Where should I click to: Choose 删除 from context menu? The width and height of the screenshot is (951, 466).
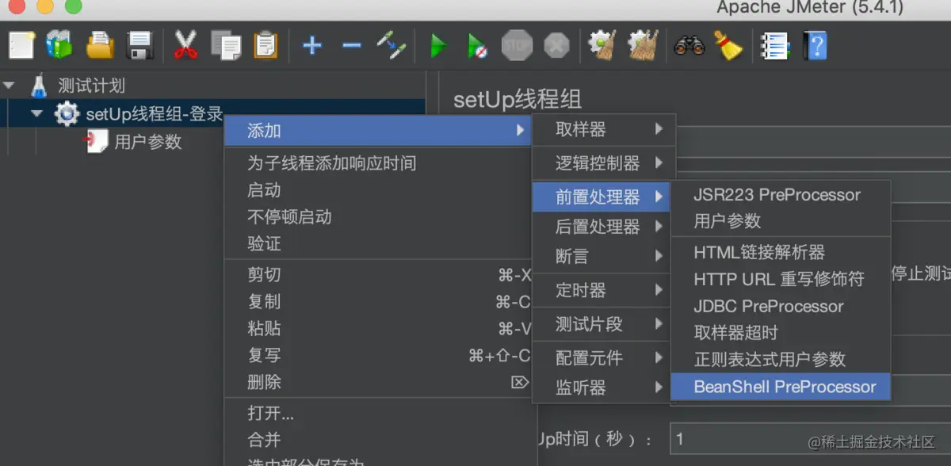377,382
